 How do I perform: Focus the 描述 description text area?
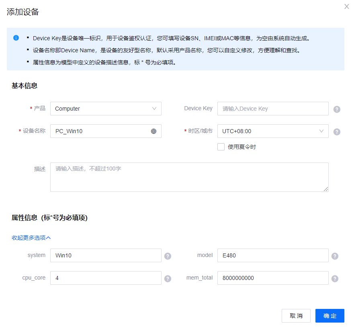tap(189, 177)
